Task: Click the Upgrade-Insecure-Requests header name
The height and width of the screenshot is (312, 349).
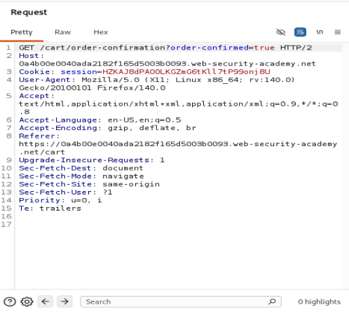Action: click(x=84, y=160)
